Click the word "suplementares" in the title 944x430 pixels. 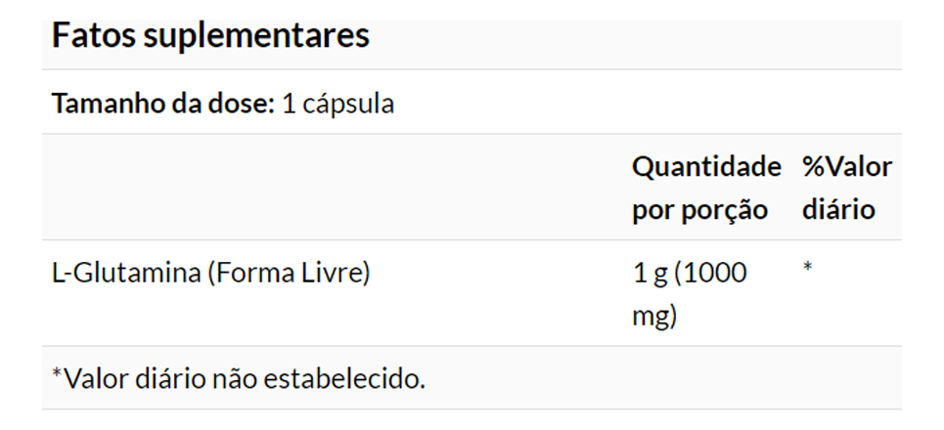click(256, 36)
